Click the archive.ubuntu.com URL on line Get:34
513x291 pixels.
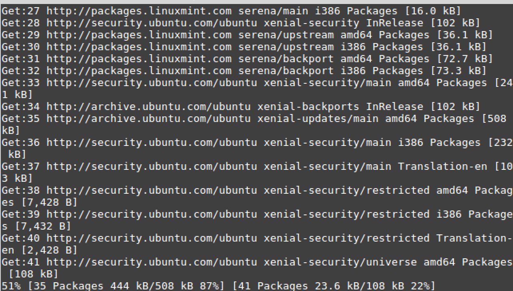tap(149, 107)
